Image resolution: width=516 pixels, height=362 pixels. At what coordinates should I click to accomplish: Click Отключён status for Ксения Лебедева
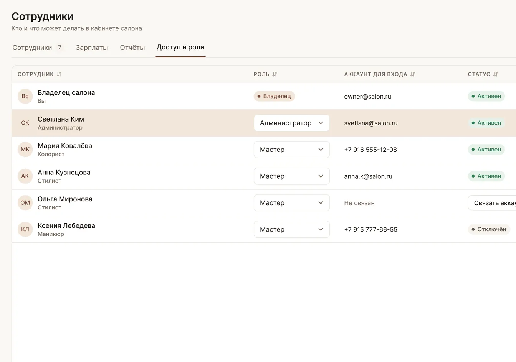point(489,229)
